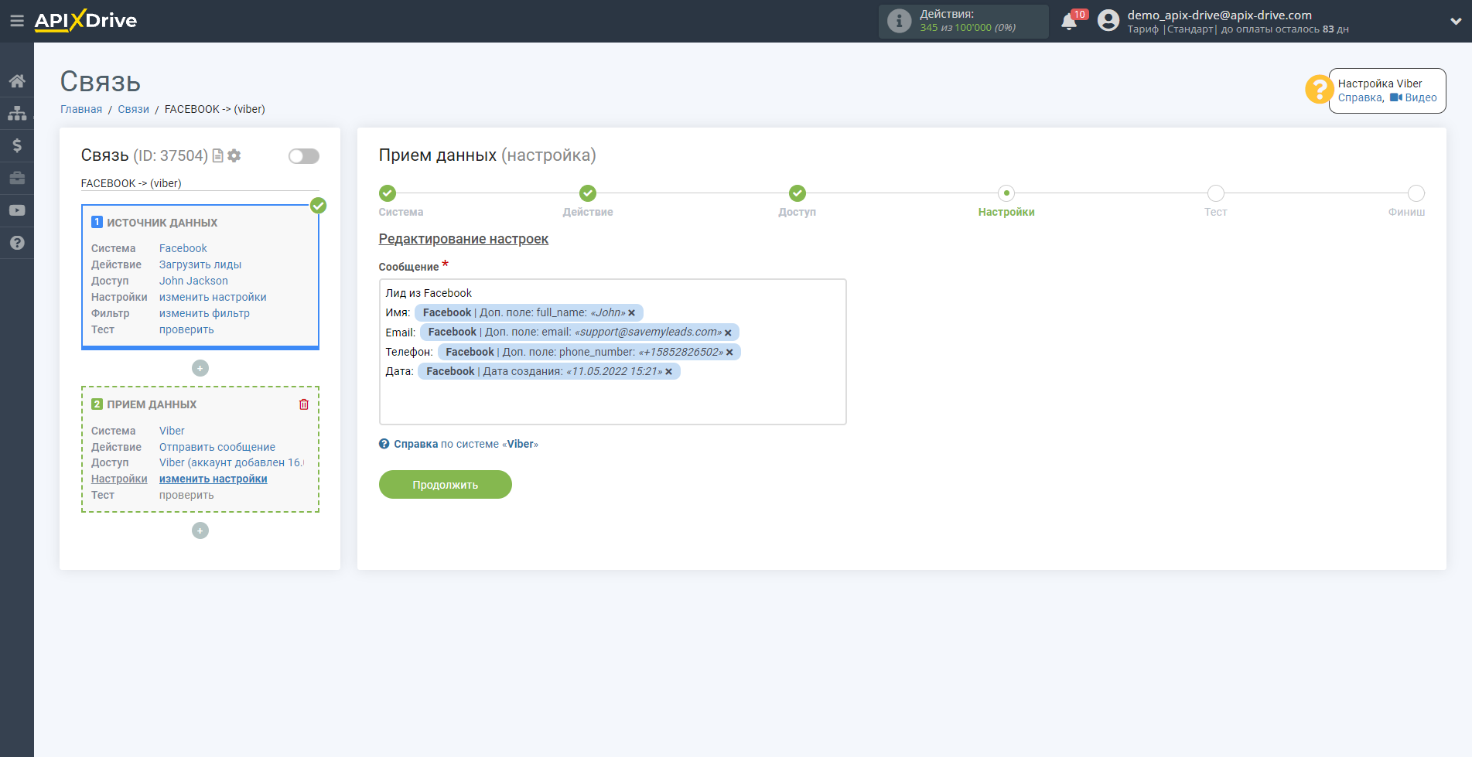
Task: Click изменить фильтр link
Action: pyautogui.click(x=204, y=313)
